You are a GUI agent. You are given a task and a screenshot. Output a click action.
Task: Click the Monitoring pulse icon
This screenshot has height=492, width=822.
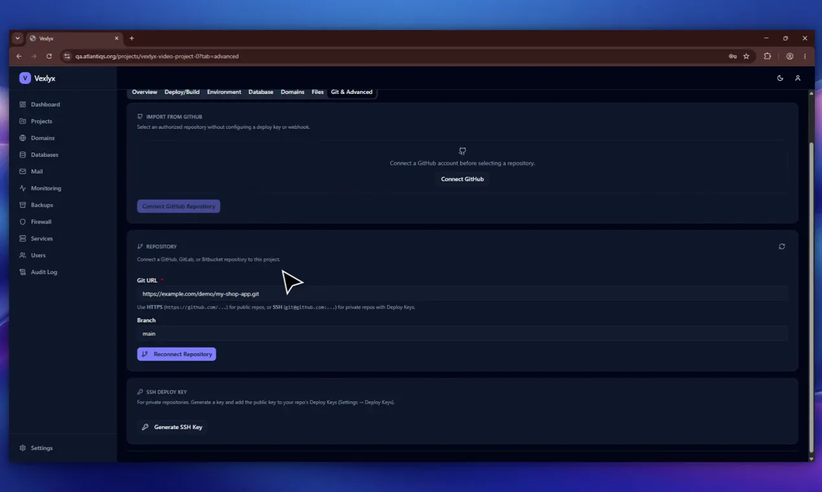[23, 188]
